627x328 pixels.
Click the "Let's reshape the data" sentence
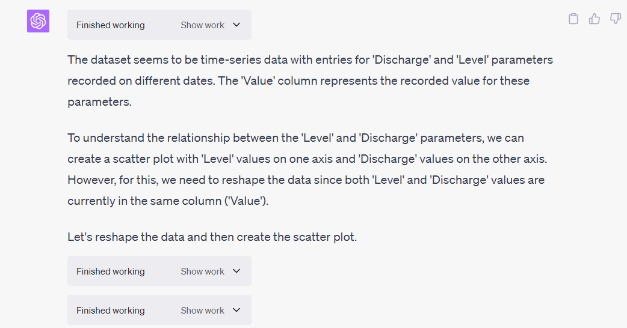[x=212, y=237]
